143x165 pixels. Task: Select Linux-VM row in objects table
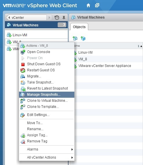pos(108,52)
